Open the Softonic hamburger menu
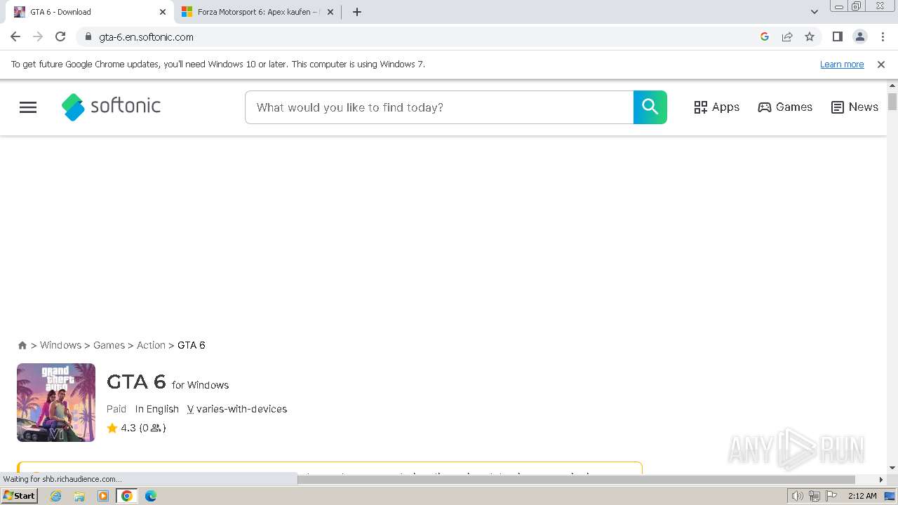The width and height of the screenshot is (898, 505). coord(28,107)
